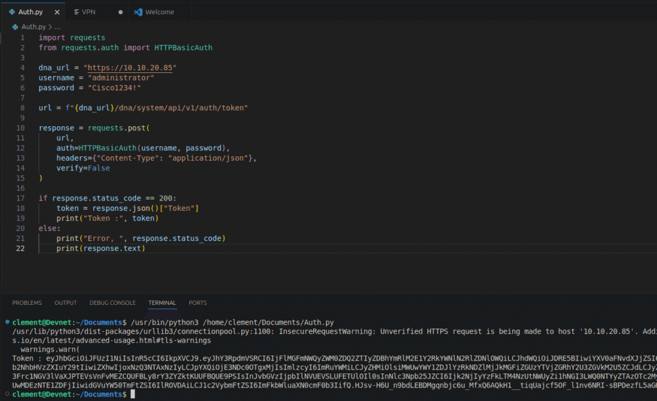Click the VS Code logo on Welcome tab
The height and width of the screenshot is (401, 657).
pos(138,12)
